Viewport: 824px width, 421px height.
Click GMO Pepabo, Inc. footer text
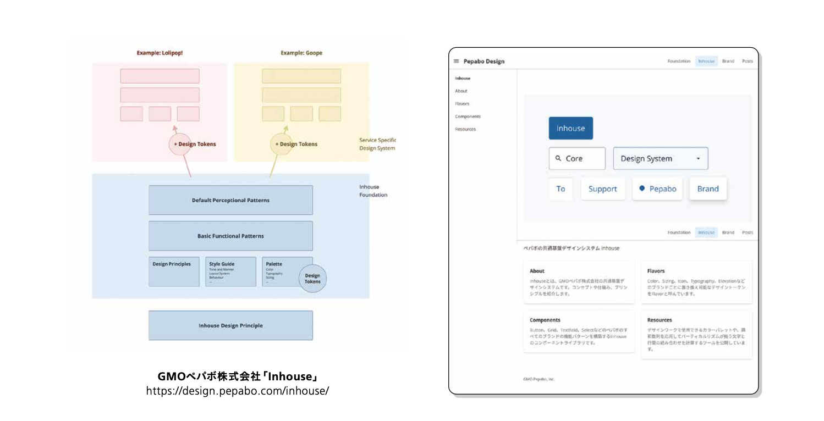[x=539, y=379]
